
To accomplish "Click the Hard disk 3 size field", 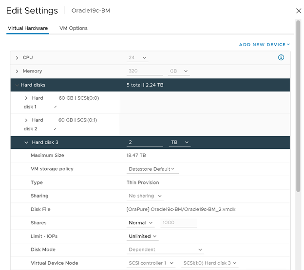I will 145,143.
